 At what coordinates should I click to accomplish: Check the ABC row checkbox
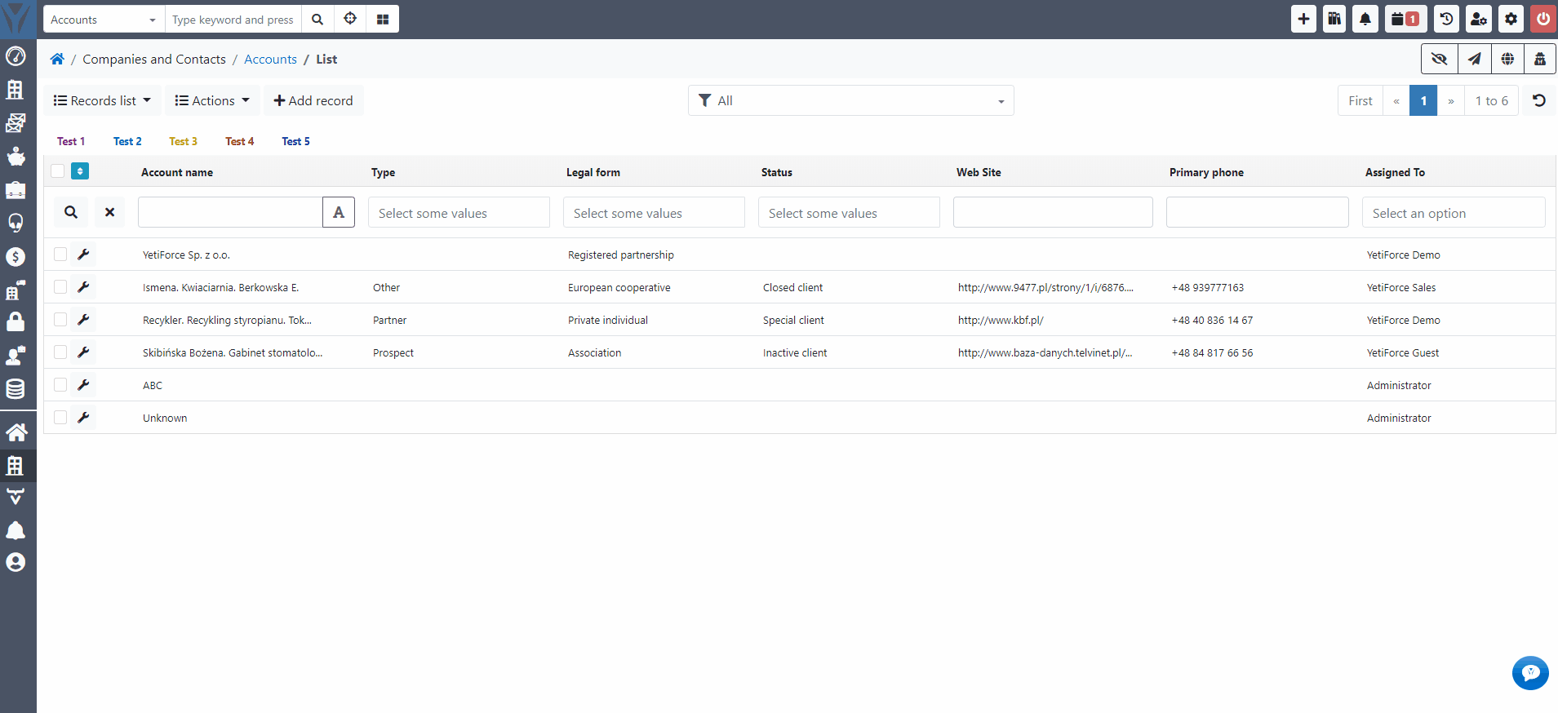coord(60,385)
